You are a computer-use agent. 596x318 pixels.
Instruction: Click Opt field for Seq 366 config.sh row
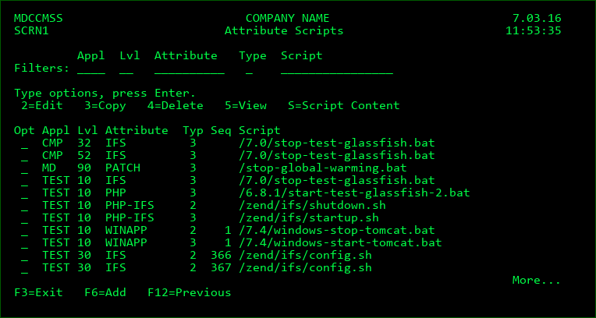tap(25, 256)
